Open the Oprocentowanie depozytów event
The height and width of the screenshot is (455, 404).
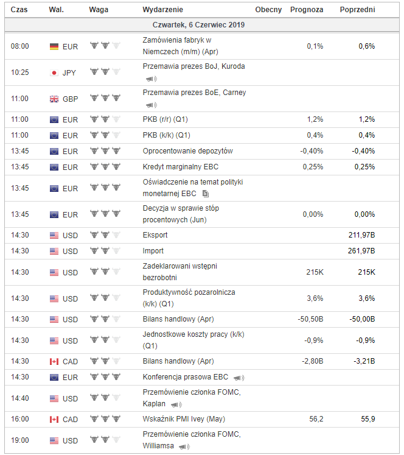[187, 151]
